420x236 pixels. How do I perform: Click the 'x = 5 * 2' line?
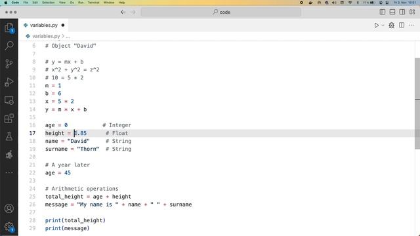60,102
